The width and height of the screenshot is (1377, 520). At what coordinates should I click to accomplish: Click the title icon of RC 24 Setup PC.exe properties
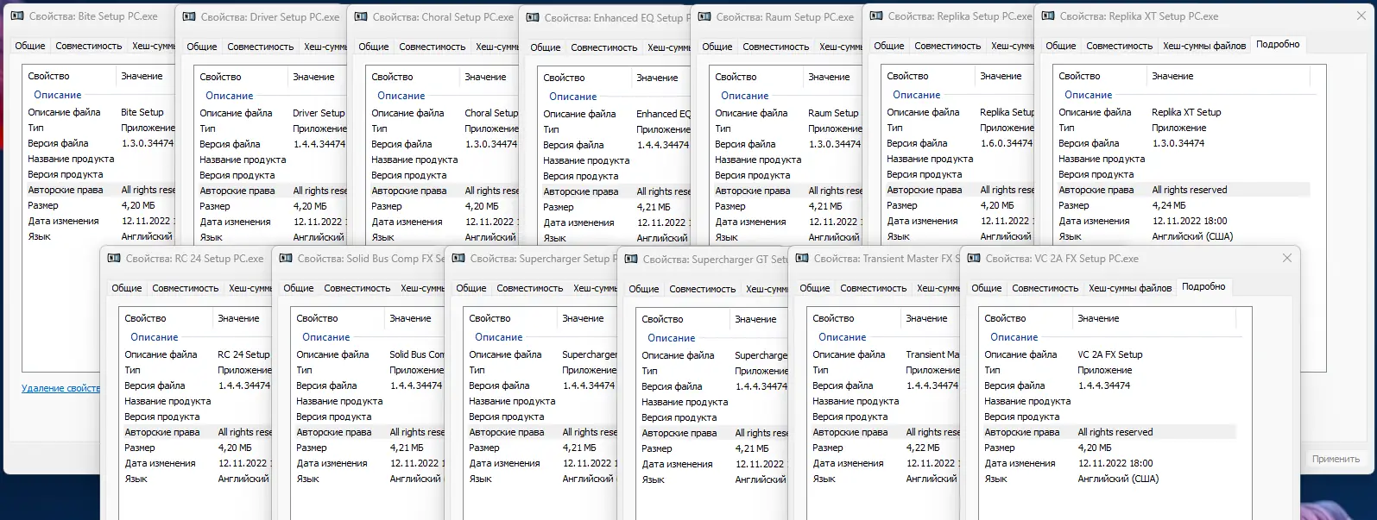coord(113,259)
